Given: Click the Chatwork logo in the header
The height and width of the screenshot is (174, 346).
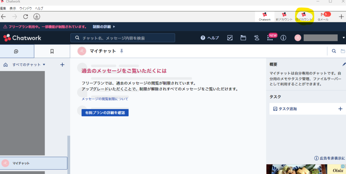Looking at the screenshot, I should tap(22, 38).
